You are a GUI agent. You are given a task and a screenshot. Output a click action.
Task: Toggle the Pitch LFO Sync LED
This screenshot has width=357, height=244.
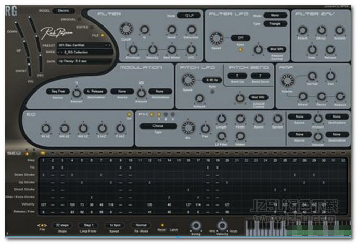[x=212, y=92]
